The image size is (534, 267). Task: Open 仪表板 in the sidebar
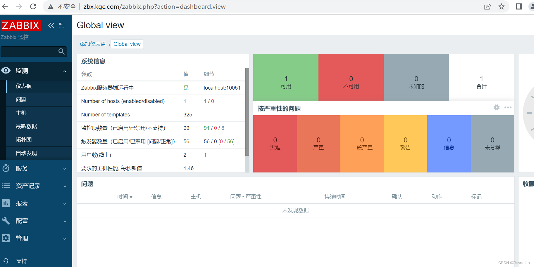39,86
